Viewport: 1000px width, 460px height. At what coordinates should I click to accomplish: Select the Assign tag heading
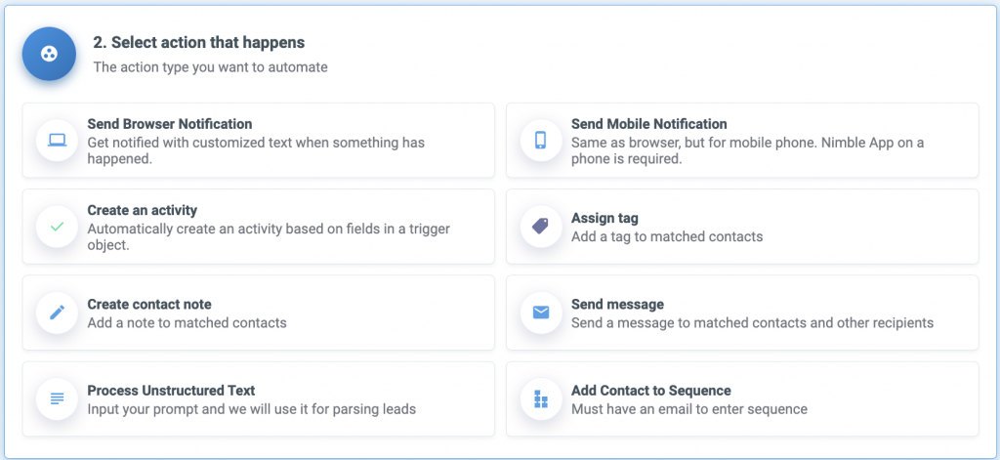click(x=604, y=218)
